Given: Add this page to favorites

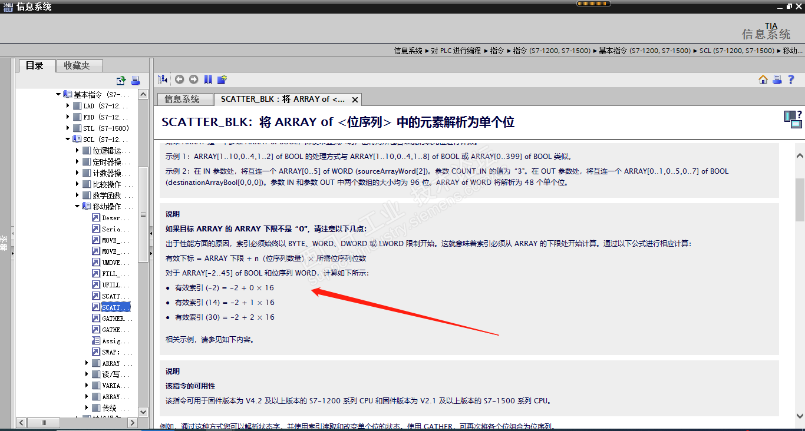Looking at the screenshot, I should (x=222, y=79).
